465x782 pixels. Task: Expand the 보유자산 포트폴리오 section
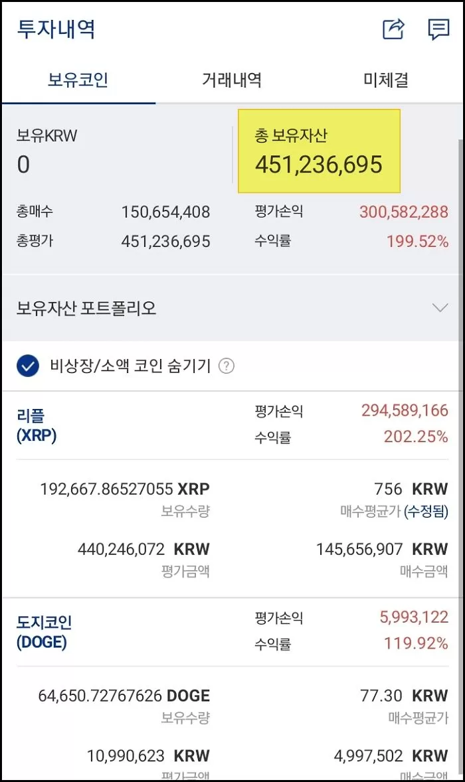tap(232, 307)
